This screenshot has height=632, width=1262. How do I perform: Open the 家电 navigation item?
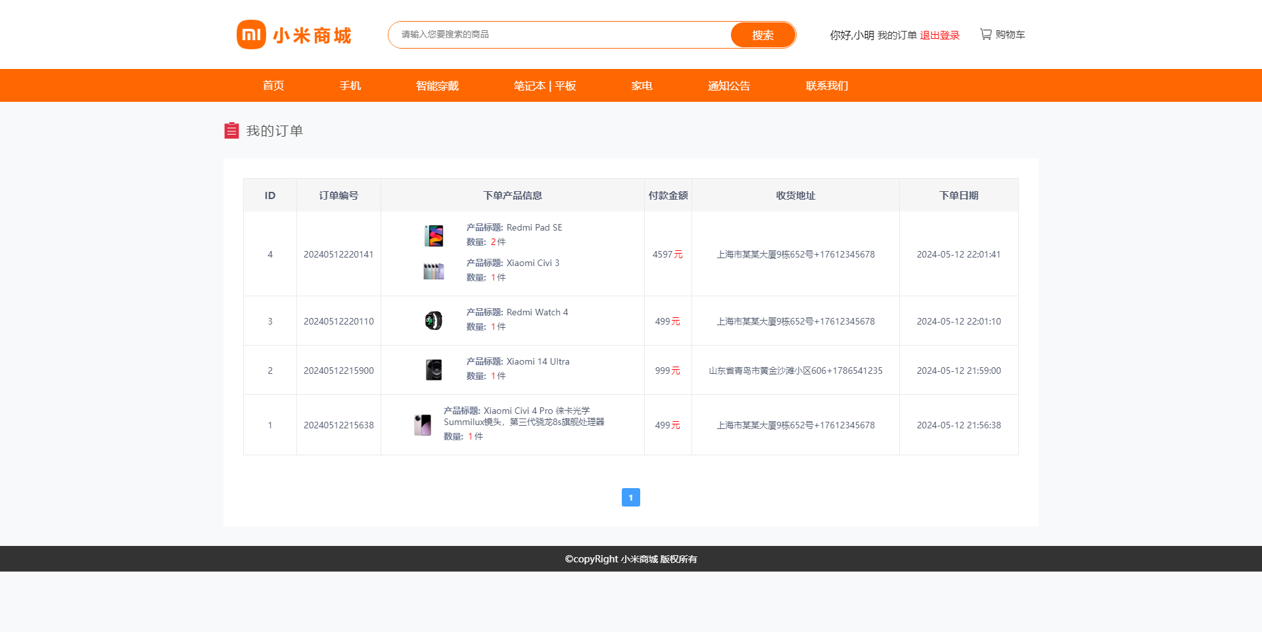point(642,85)
